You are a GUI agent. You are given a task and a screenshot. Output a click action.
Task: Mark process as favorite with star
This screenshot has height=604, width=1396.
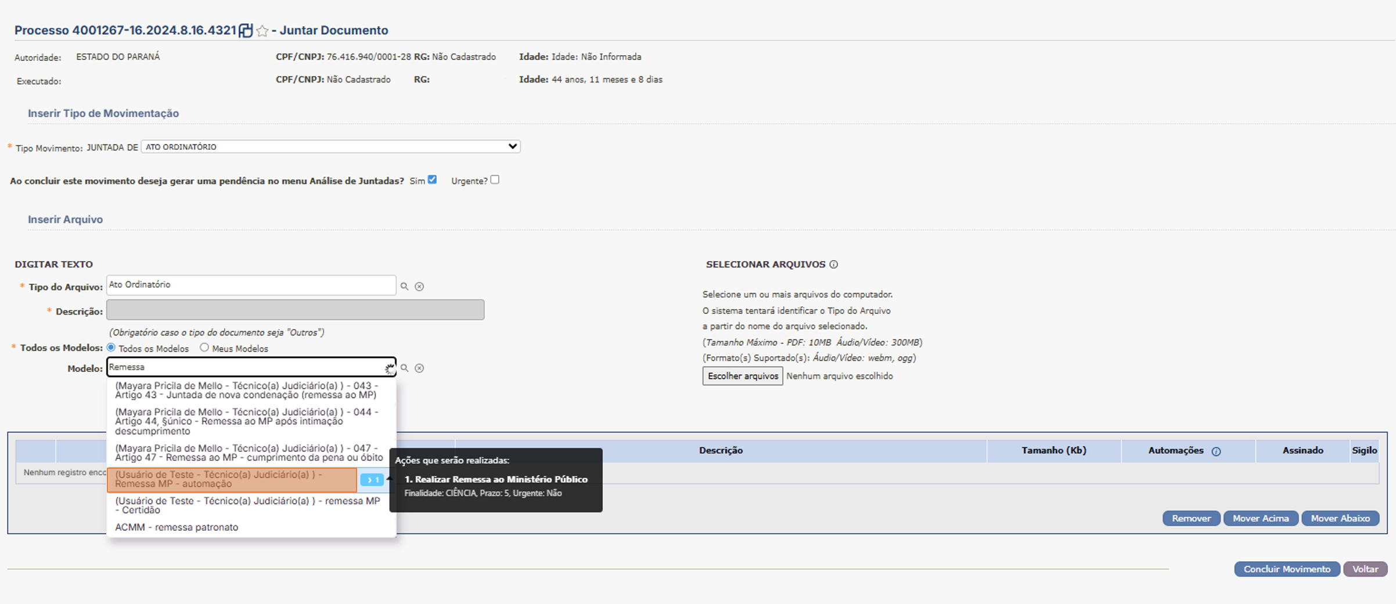262,31
